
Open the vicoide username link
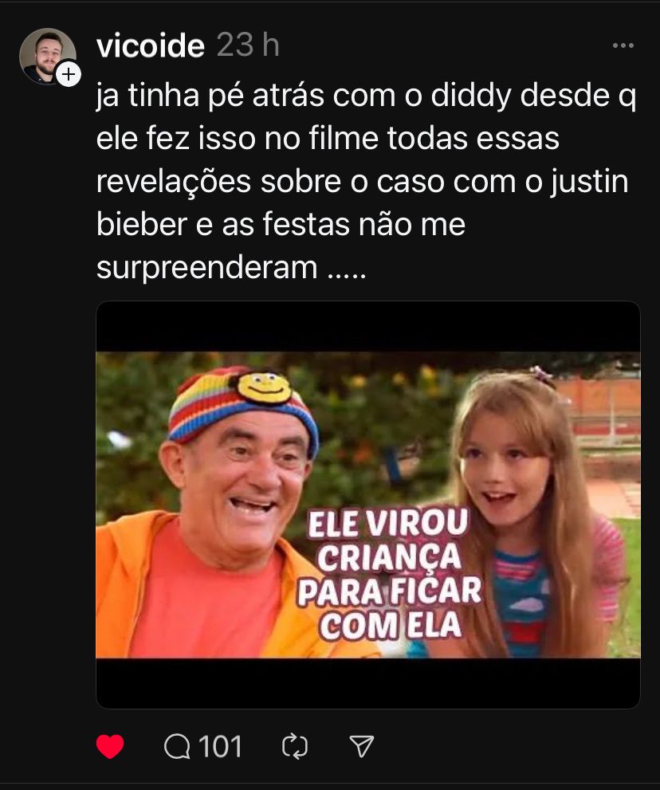click(151, 46)
